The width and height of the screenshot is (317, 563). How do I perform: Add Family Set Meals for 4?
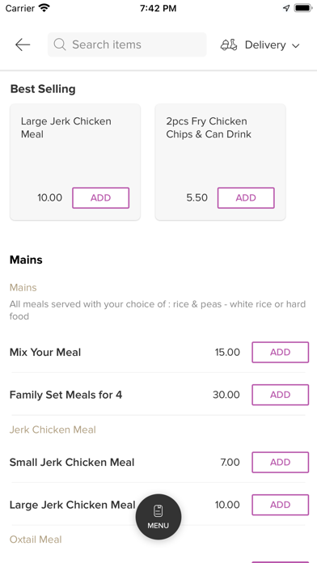tap(280, 395)
